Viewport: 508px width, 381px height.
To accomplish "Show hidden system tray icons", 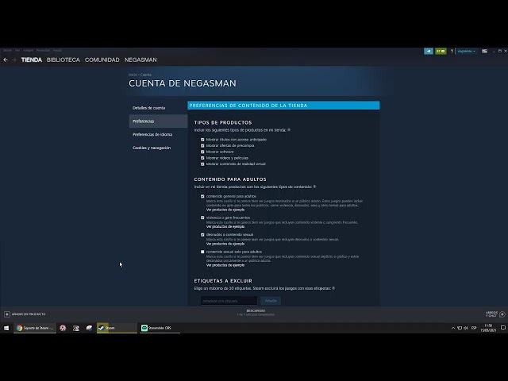I will [453, 328].
